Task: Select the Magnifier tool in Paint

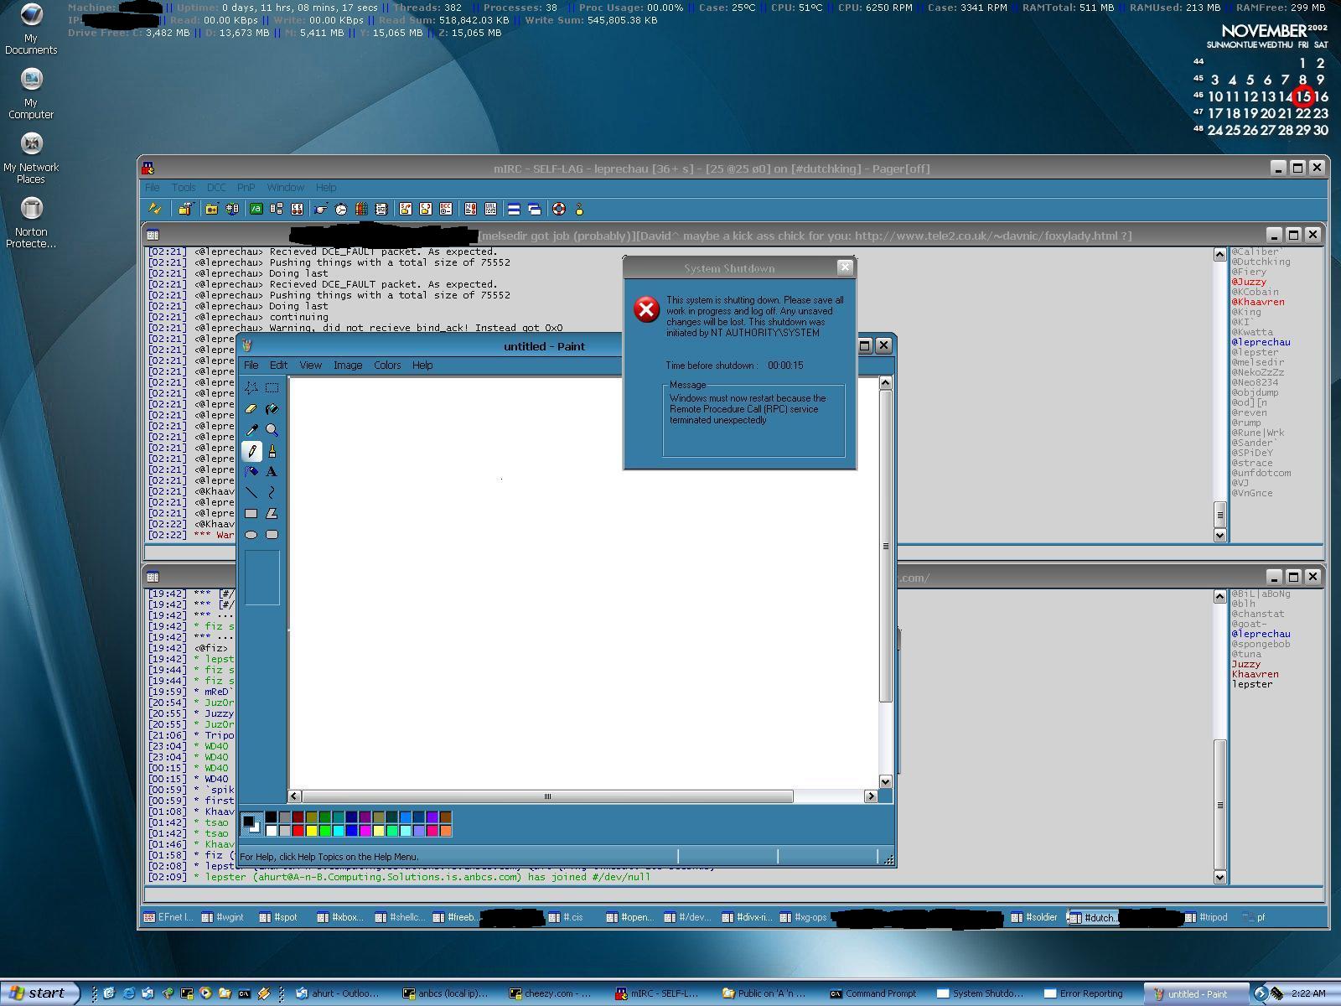Action: (272, 430)
